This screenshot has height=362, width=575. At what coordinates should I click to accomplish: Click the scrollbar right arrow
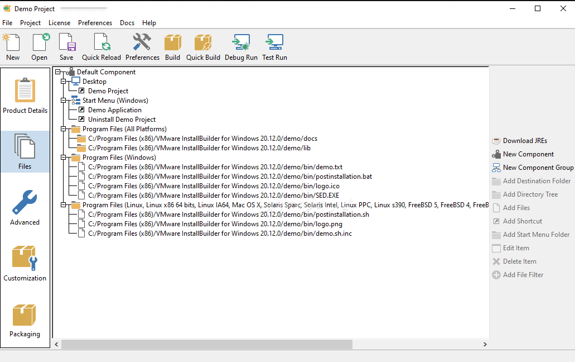[x=485, y=344]
